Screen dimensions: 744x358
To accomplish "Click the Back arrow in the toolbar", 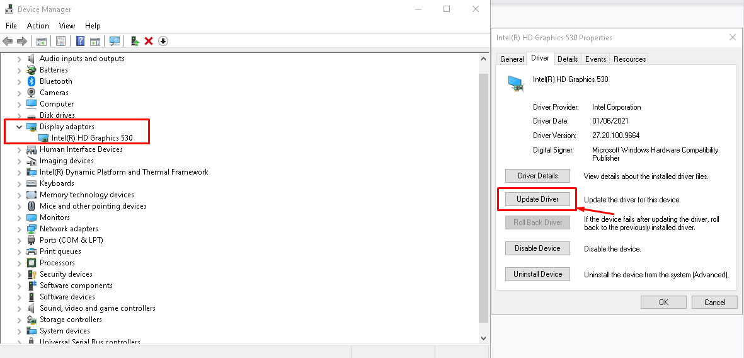I will coord(8,42).
